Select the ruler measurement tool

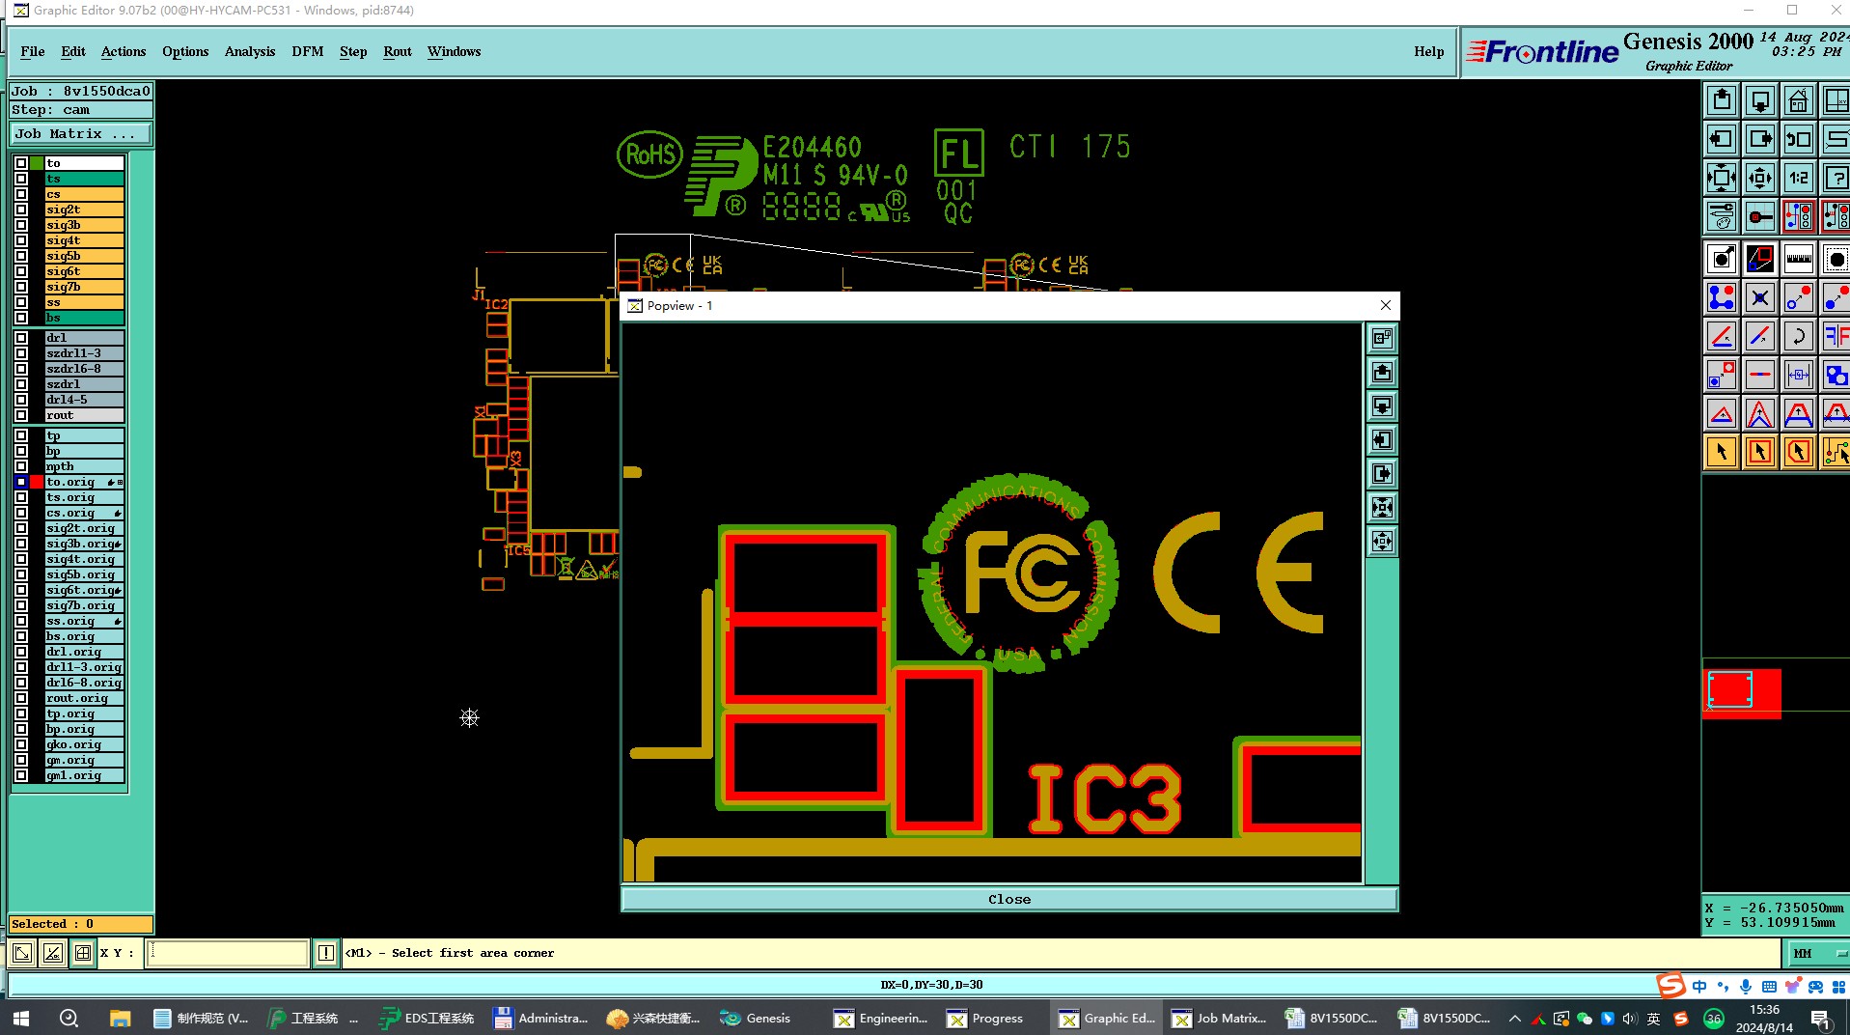[1799, 259]
